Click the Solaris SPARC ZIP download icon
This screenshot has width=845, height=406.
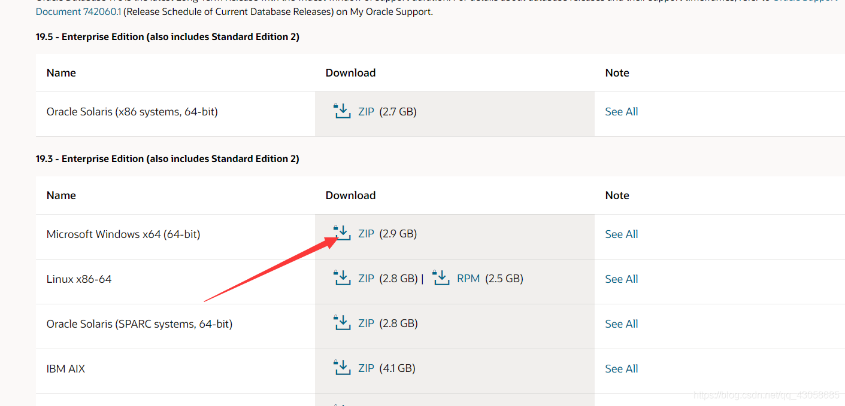tap(342, 323)
